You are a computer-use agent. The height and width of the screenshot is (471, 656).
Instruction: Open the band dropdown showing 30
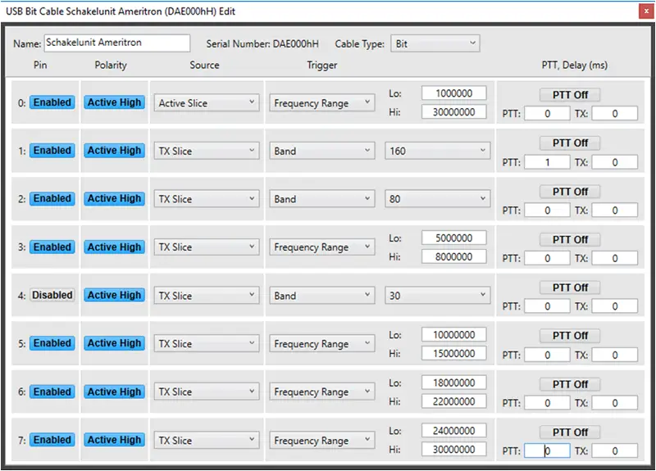click(x=437, y=296)
